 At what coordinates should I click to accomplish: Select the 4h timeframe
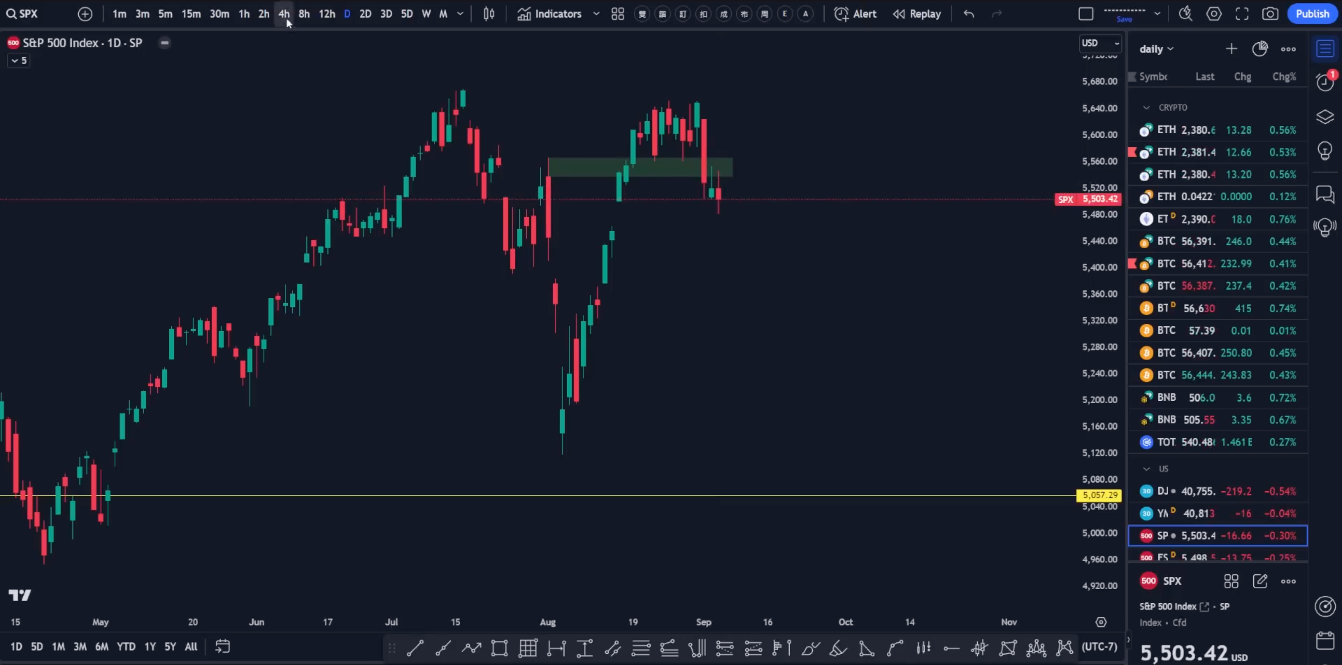pos(284,14)
